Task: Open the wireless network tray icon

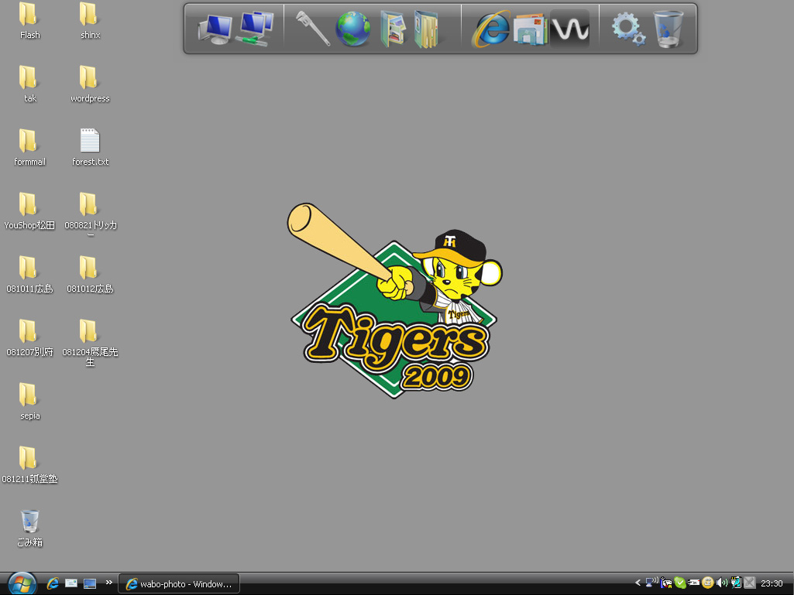Action: [x=651, y=583]
